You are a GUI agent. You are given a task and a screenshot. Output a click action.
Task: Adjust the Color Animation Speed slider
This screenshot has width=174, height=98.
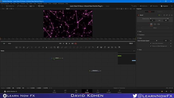157,41
